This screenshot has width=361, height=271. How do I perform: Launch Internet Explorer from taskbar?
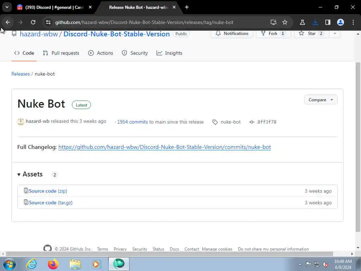(x=31, y=264)
